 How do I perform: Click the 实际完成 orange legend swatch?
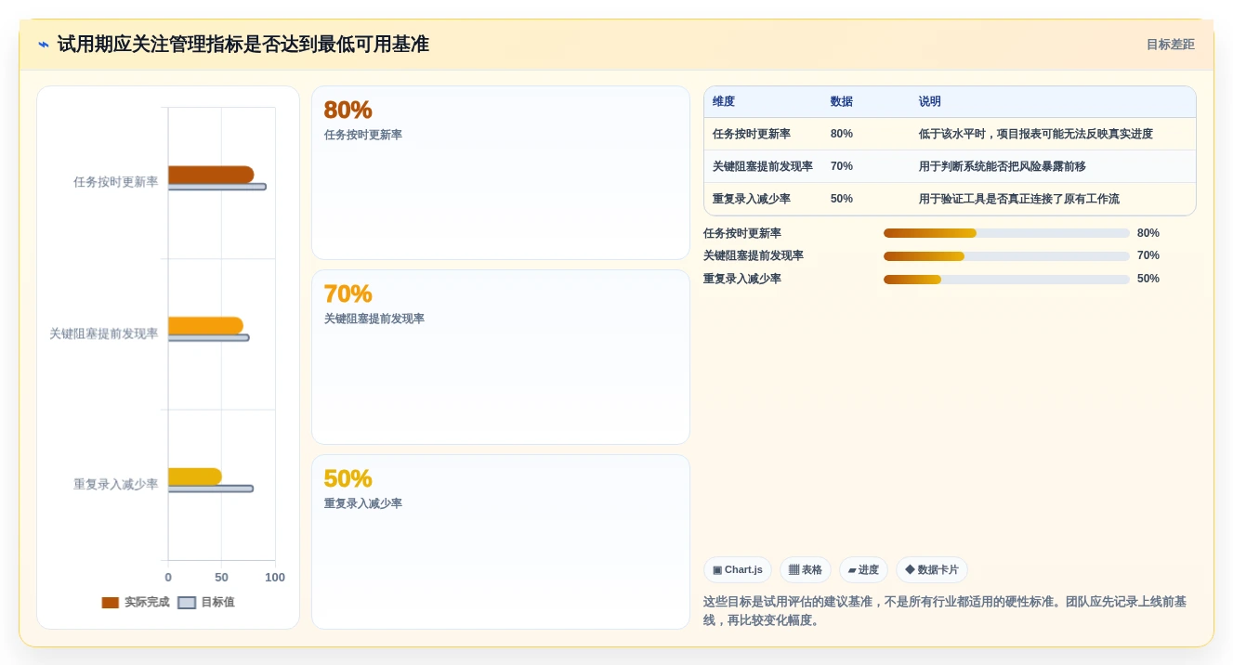point(111,603)
